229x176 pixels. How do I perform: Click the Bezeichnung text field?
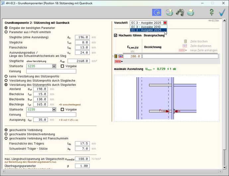tap(180, 56)
